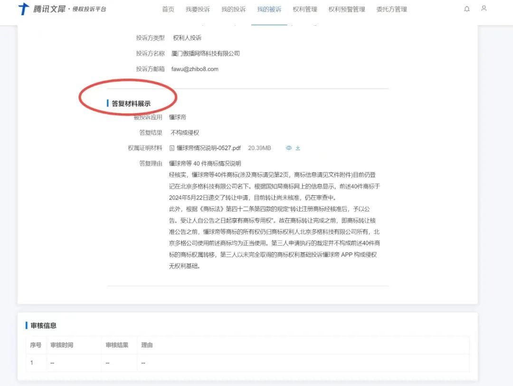Select email fawu@zhibo8.com
The image size is (513, 386).
[195, 69]
